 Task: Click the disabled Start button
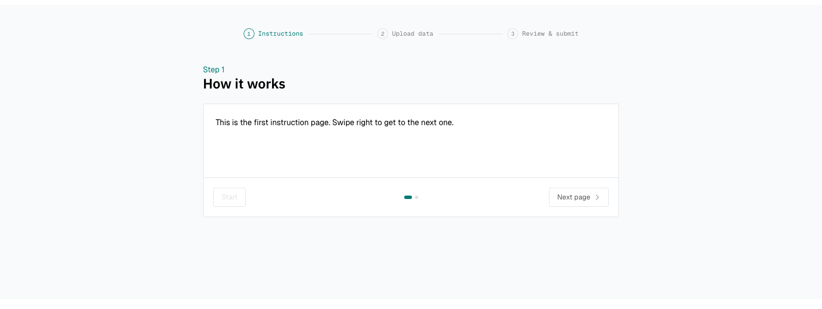click(229, 197)
